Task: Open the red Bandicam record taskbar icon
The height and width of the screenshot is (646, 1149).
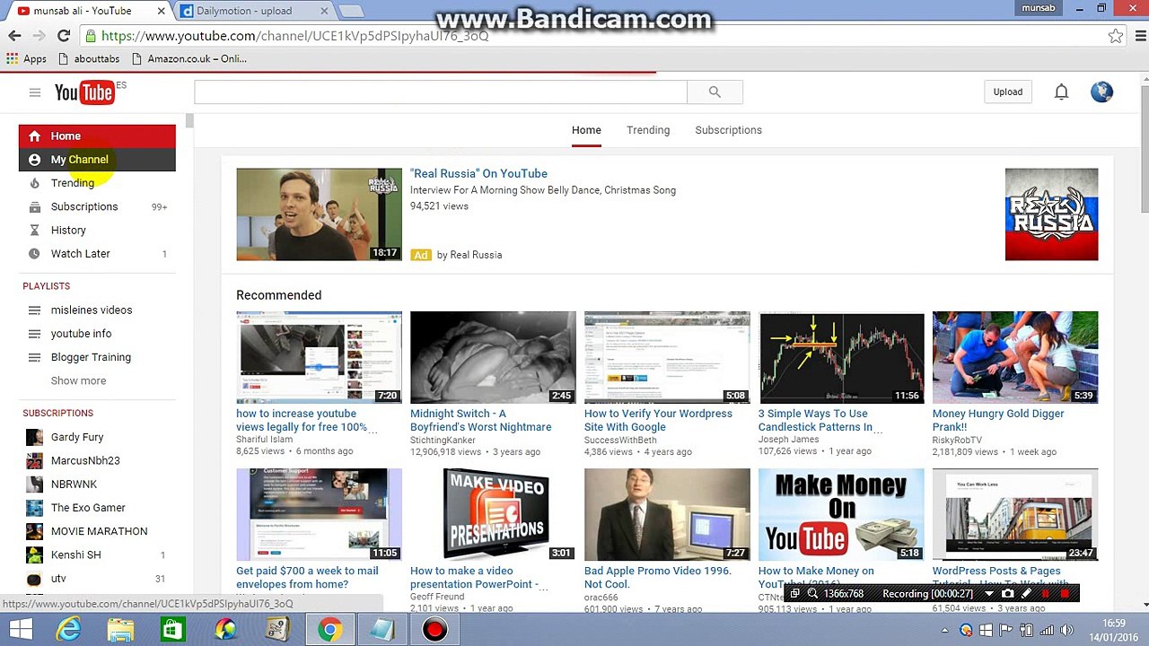Action: point(434,630)
